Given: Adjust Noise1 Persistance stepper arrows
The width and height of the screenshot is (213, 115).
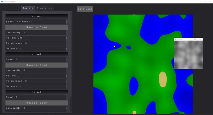Looking at the screenshot, I should point(67,43).
